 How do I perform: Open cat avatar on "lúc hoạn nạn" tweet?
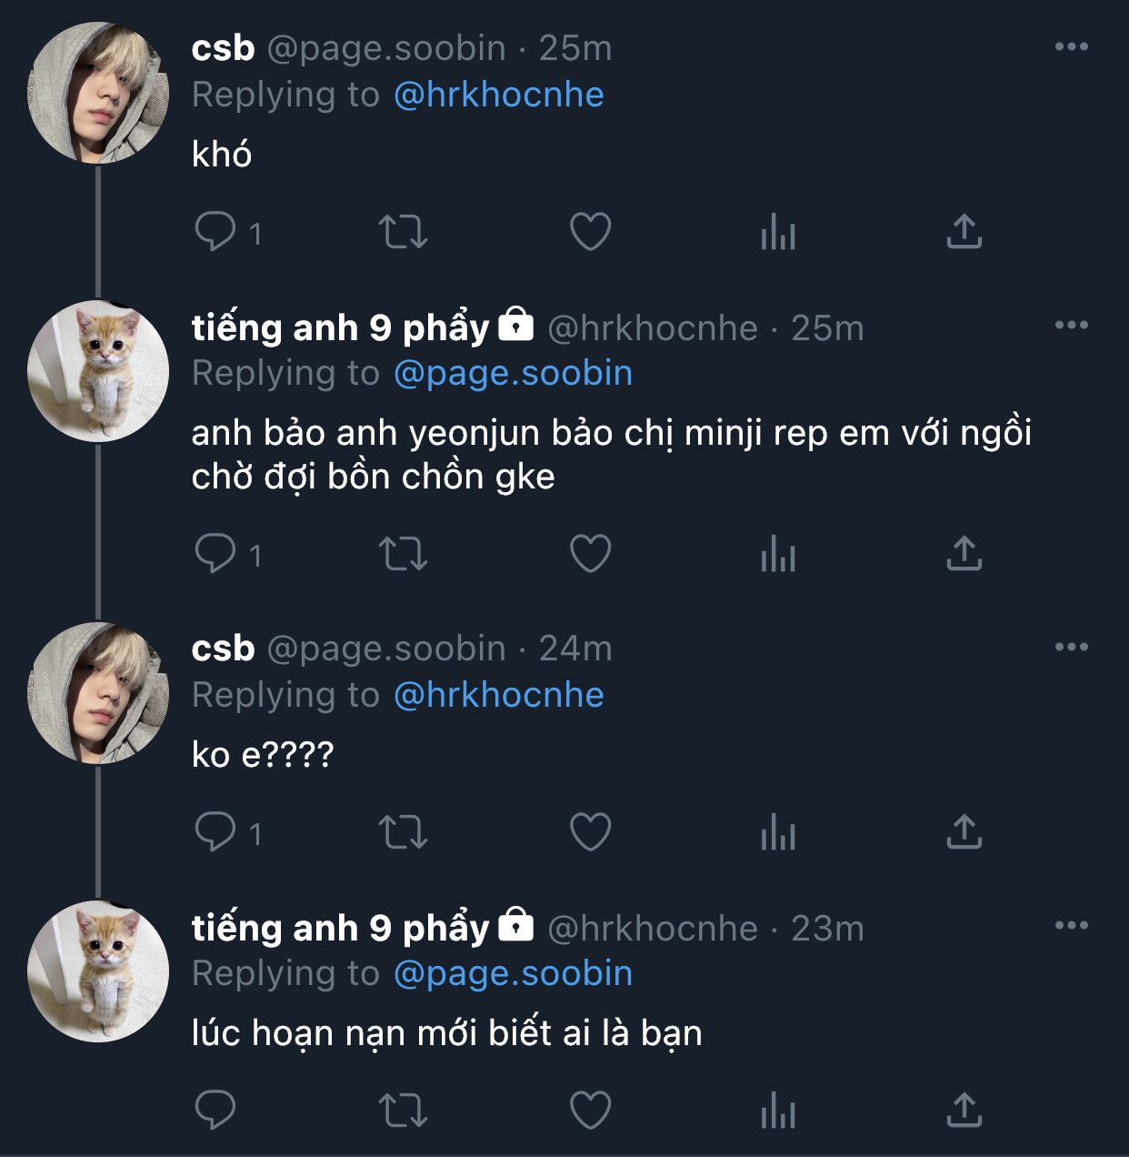click(98, 971)
